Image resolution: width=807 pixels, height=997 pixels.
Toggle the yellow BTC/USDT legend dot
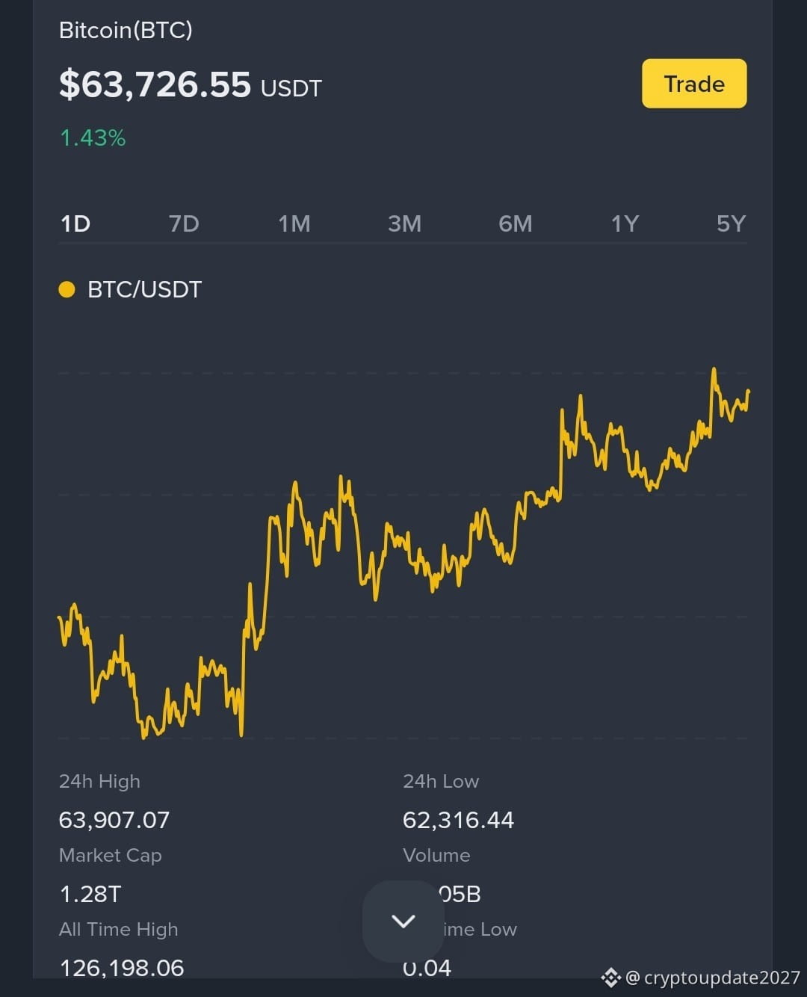click(x=67, y=289)
